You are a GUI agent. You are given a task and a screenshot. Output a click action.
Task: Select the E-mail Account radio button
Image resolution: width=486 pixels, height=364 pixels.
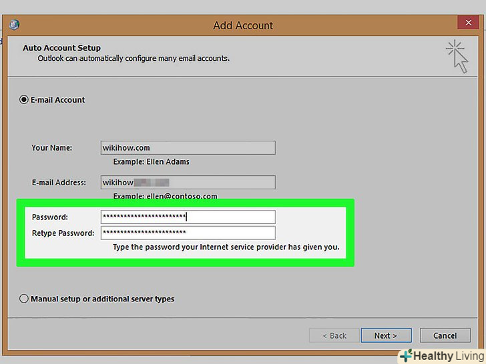(24, 100)
